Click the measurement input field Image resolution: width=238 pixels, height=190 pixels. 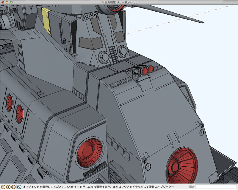[216, 187]
